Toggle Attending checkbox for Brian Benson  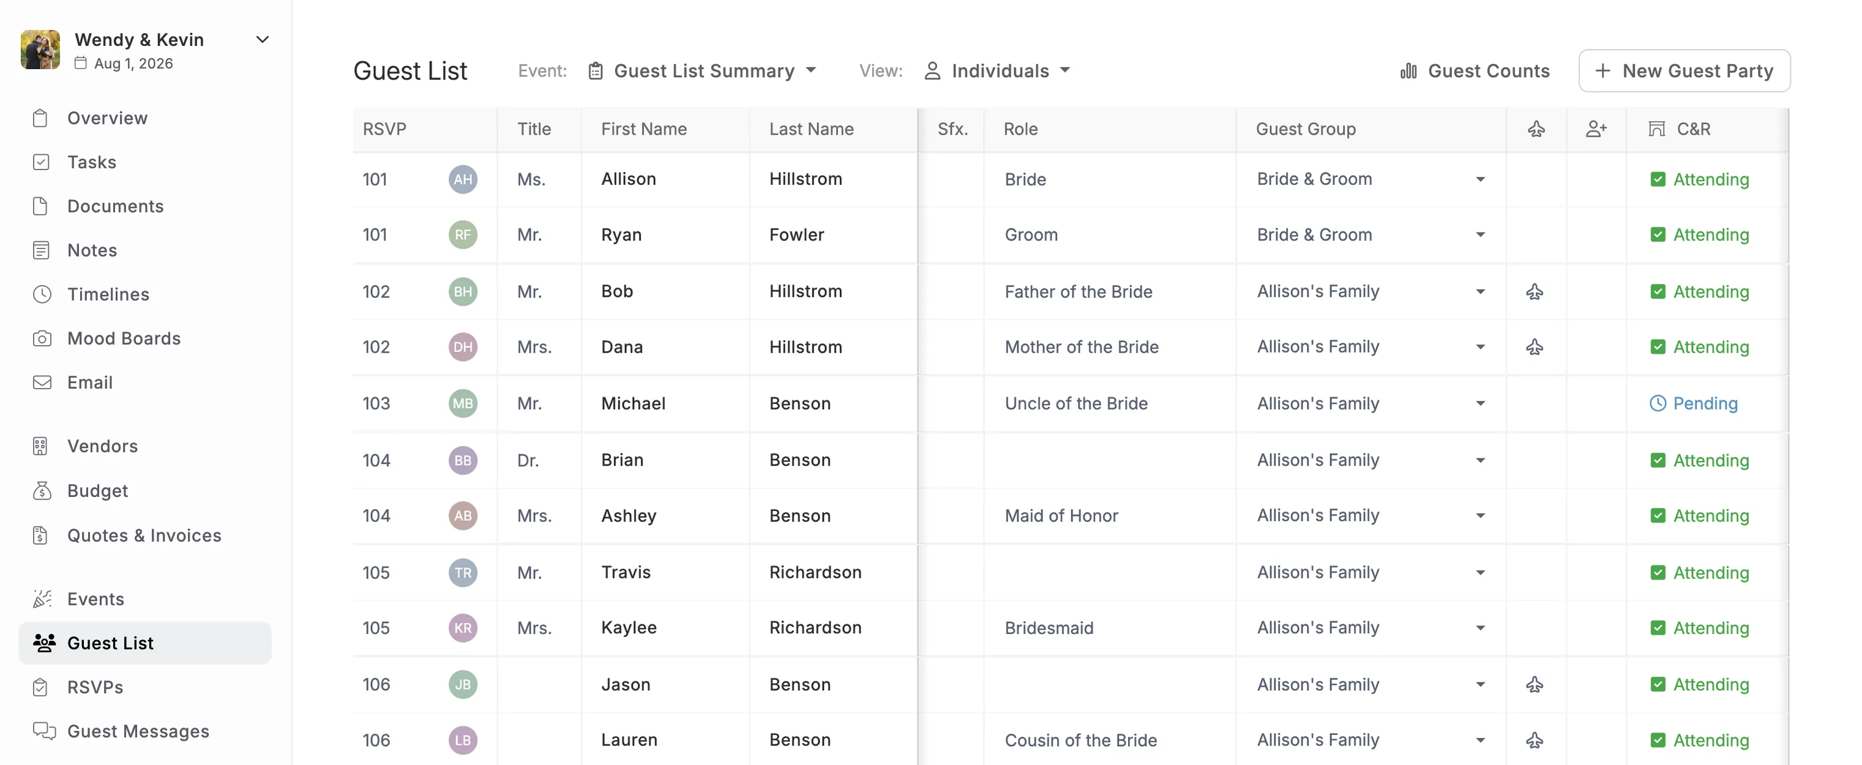pyautogui.click(x=1658, y=460)
